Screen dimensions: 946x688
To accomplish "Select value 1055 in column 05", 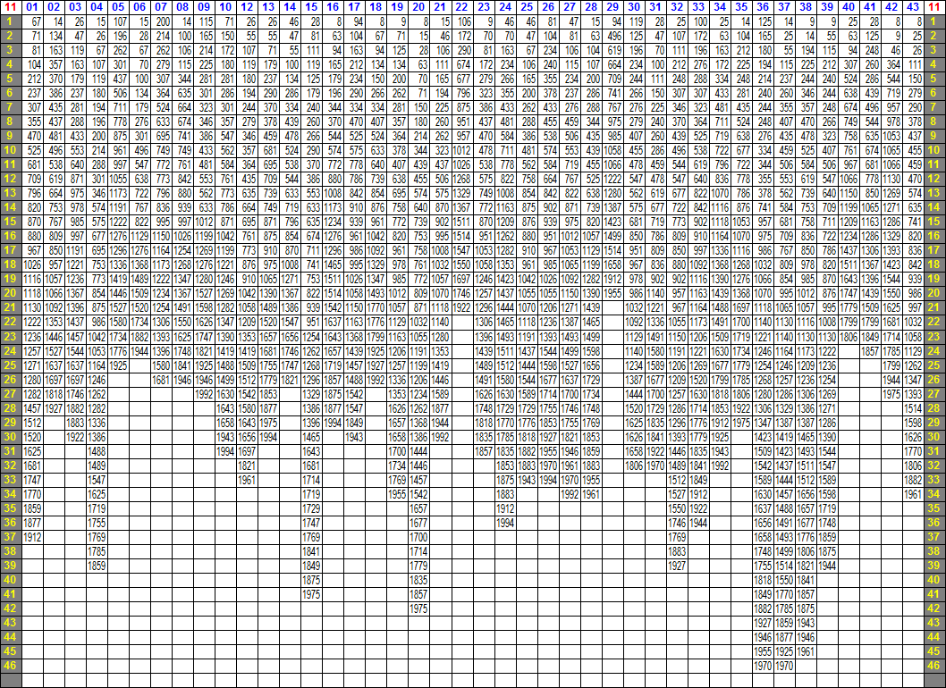I will point(118,179).
